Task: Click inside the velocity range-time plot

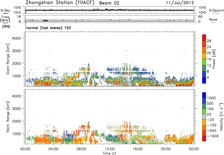Action: click(x=109, y=117)
